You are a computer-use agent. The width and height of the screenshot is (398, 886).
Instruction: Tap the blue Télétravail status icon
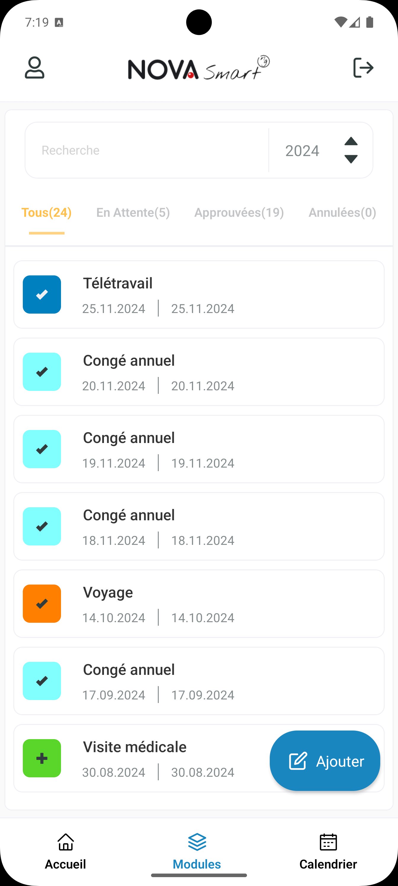coord(42,294)
